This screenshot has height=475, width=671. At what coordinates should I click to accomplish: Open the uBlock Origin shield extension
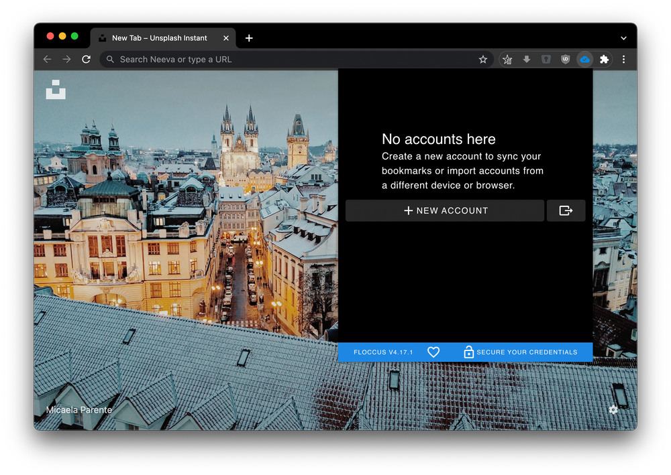(566, 60)
